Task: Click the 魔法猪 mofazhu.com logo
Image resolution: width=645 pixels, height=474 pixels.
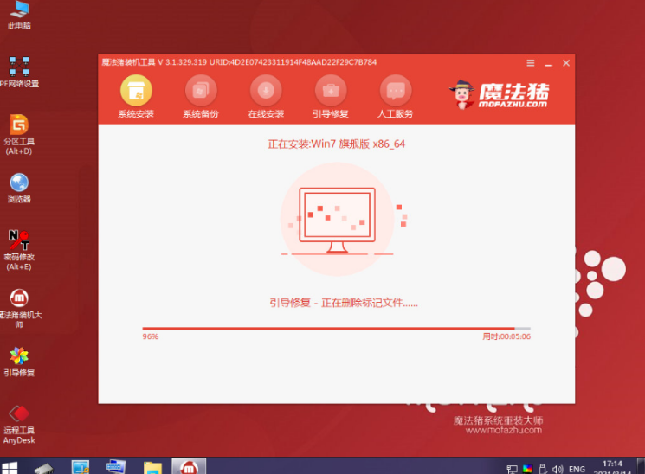Action: tap(499, 93)
